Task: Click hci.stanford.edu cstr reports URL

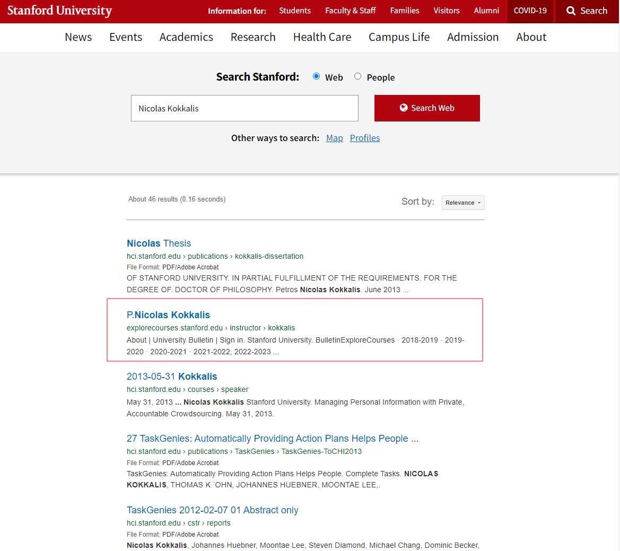Action: (x=178, y=523)
